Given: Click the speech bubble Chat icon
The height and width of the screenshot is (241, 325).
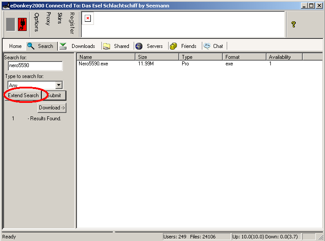Looking at the screenshot, I should (x=207, y=46).
